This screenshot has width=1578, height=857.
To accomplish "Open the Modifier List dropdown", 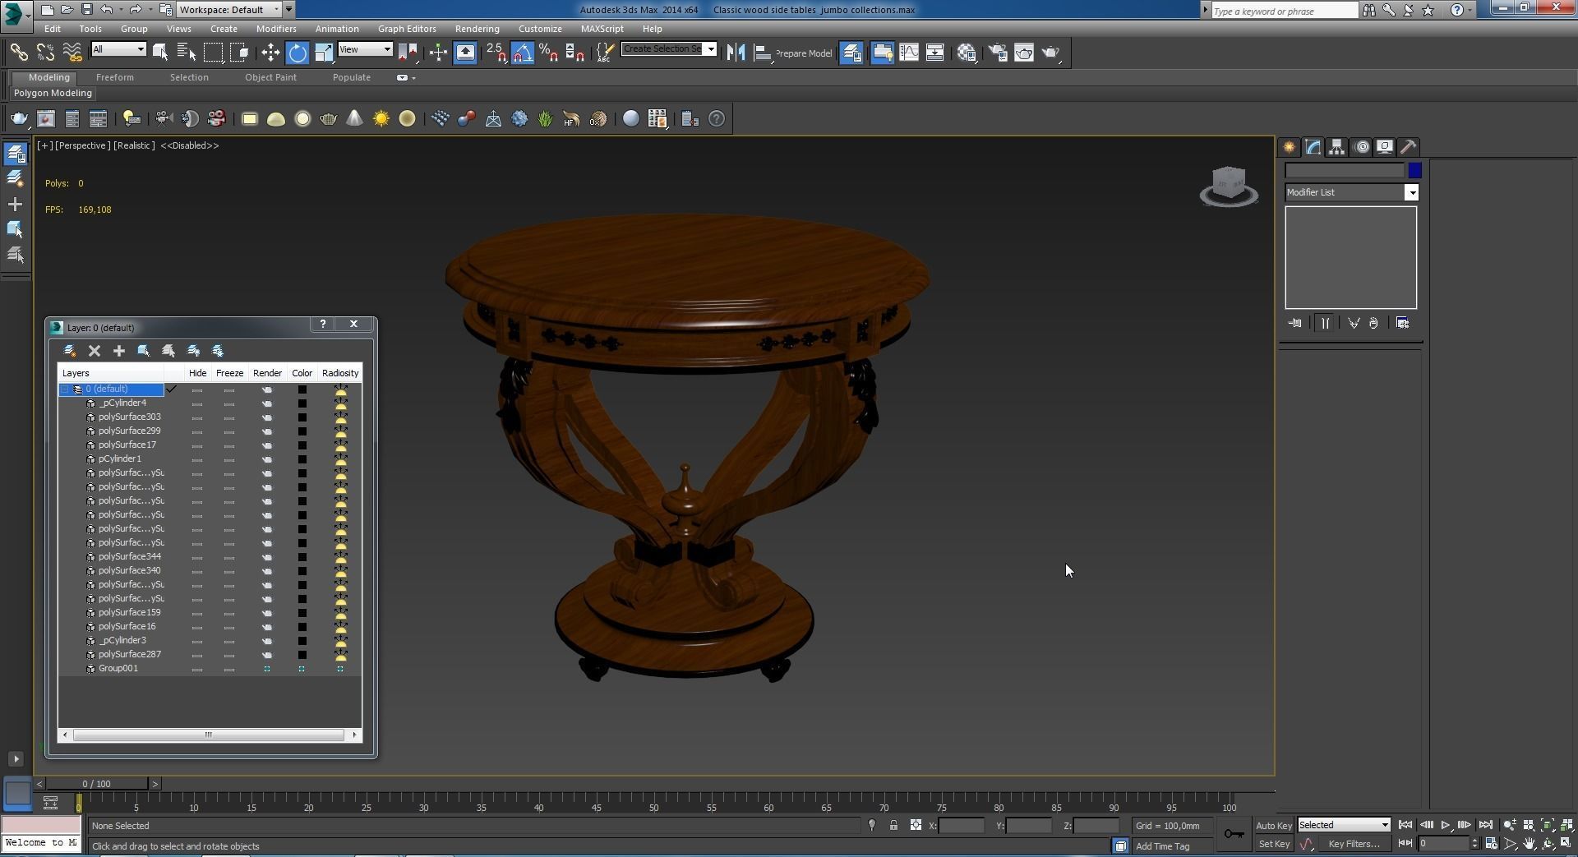I will click(x=1411, y=192).
